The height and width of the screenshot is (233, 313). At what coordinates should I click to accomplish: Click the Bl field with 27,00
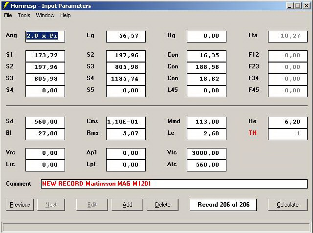45,134
